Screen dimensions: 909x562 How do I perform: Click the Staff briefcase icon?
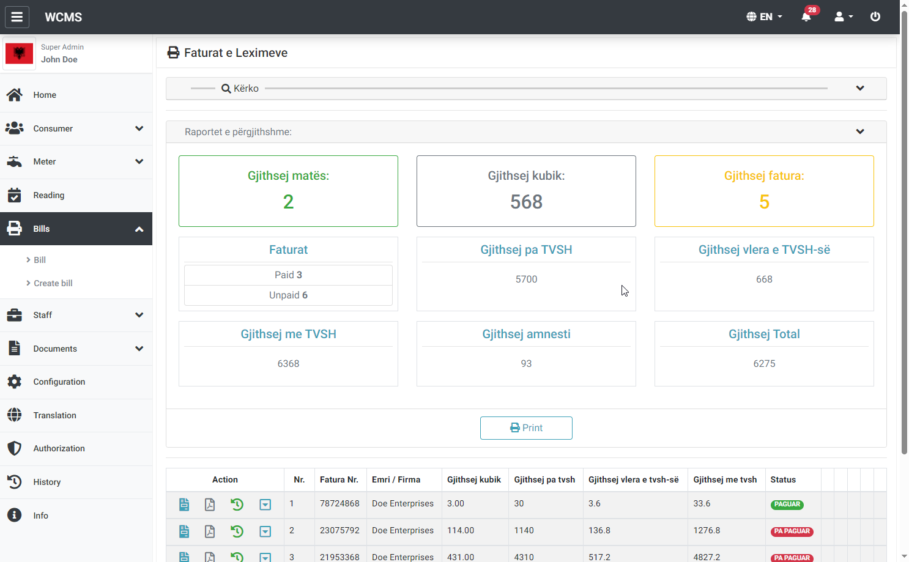pyautogui.click(x=14, y=315)
